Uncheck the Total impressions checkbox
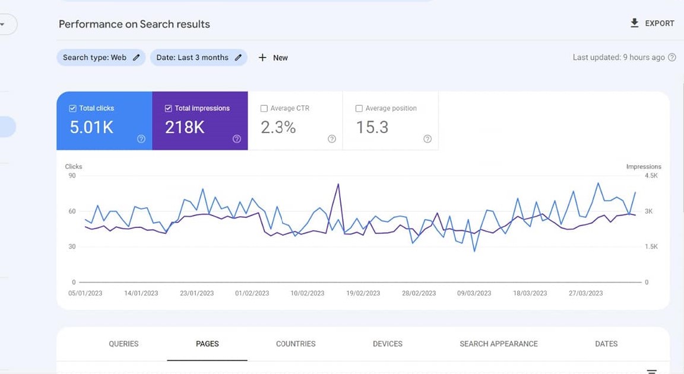 [167, 108]
